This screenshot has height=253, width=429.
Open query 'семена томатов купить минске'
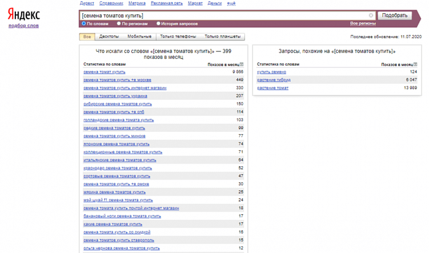[x=114, y=136]
